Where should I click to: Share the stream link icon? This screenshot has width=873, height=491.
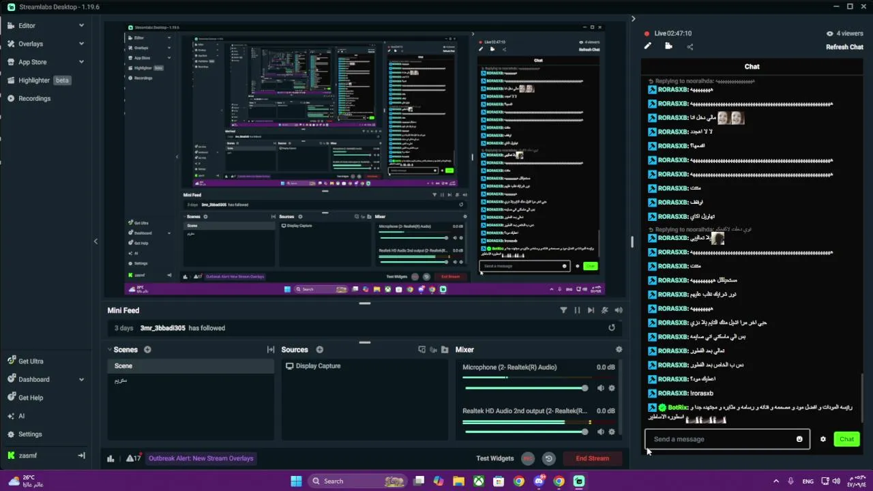(690, 46)
